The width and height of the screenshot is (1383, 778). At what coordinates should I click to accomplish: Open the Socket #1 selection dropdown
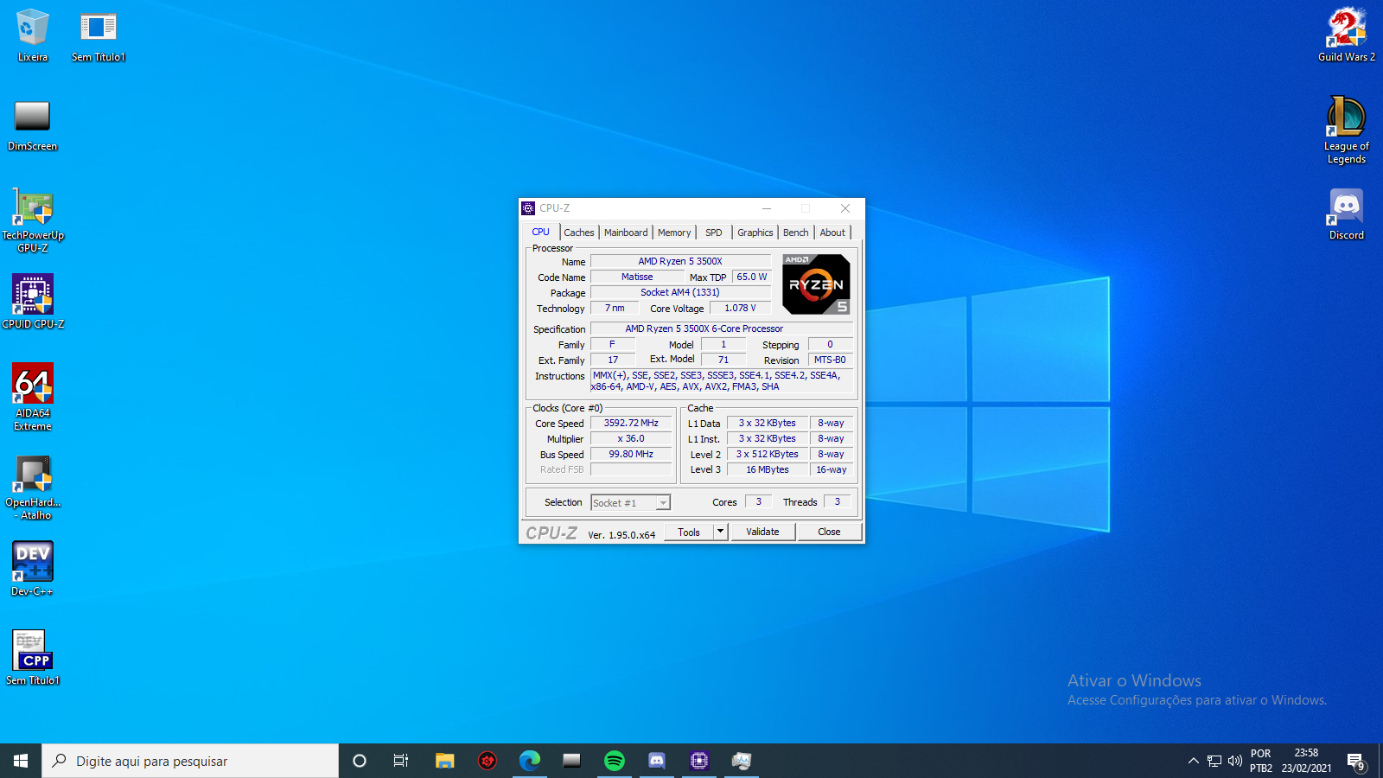pyautogui.click(x=630, y=503)
